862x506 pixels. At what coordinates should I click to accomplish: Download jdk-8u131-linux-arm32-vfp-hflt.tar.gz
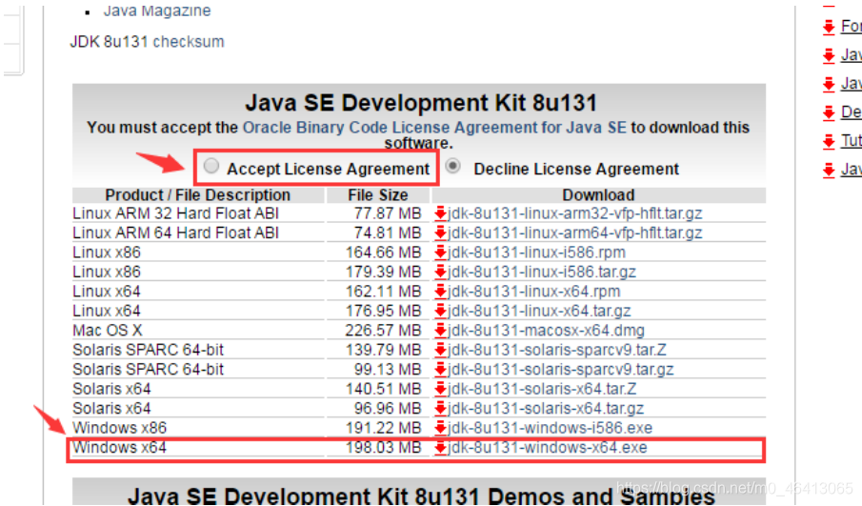575,213
